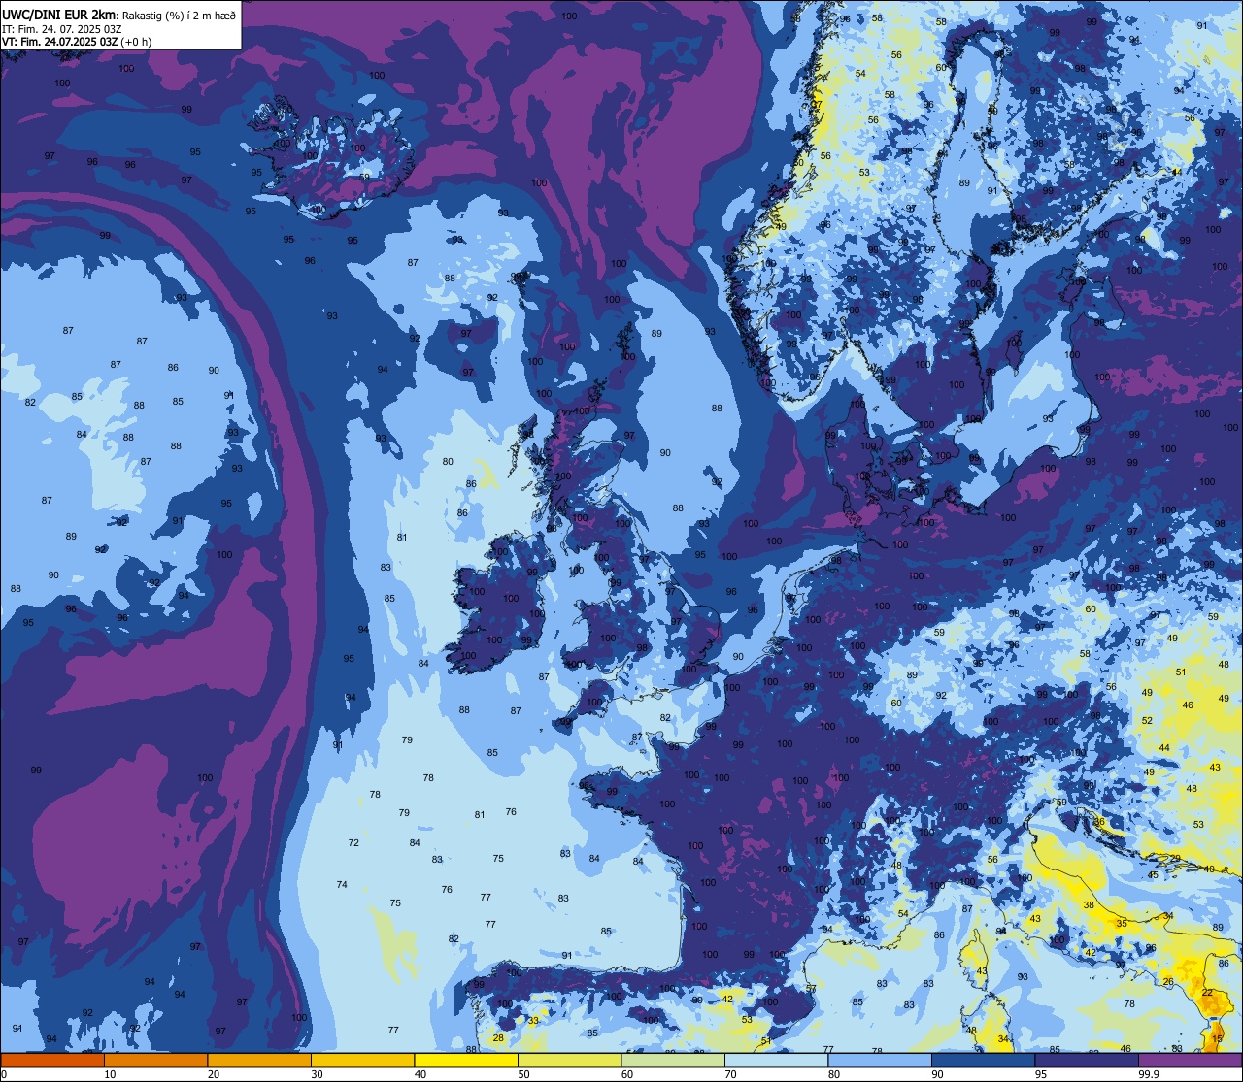Click the 'IT: Fim. 24. 07. 2025 03Z' line
Image resolution: width=1243 pixels, height=1082 pixels.
click(x=61, y=29)
